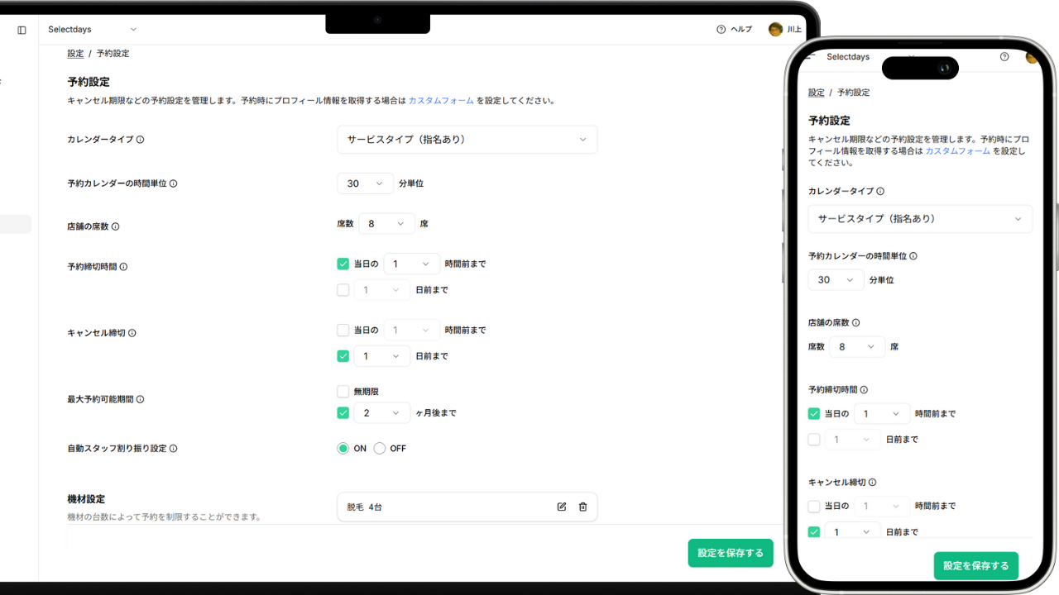Open tablet 予約締切時間 時間前まで hours dropdown
1059x595 pixels.
pyautogui.click(x=412, y=264)
